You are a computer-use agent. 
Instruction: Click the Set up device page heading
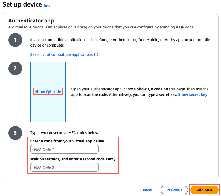tap(22, 5)
